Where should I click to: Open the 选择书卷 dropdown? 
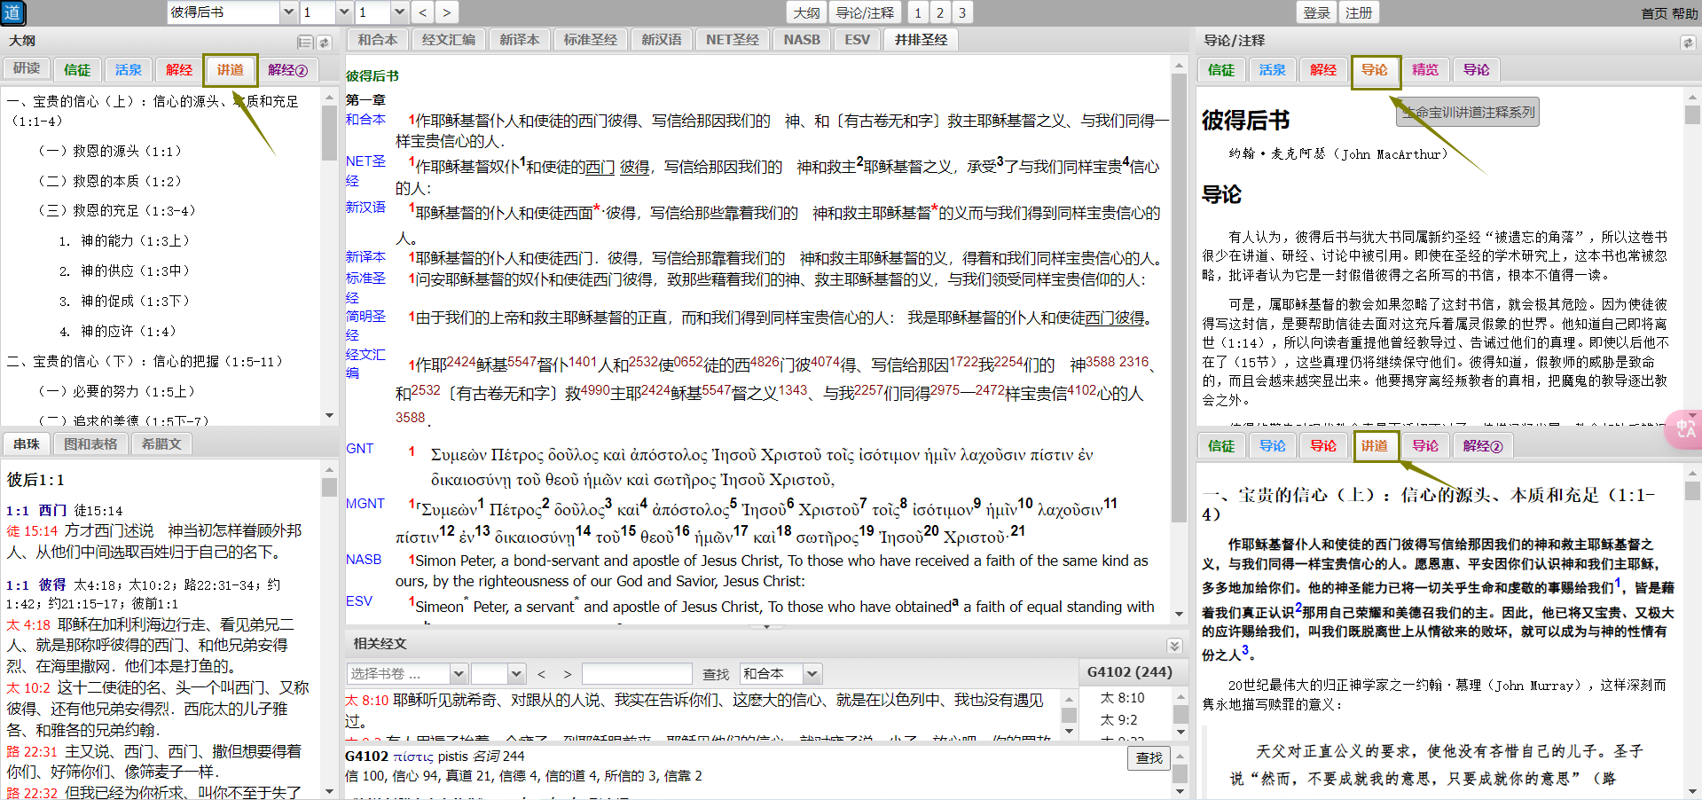coord(458,674)
